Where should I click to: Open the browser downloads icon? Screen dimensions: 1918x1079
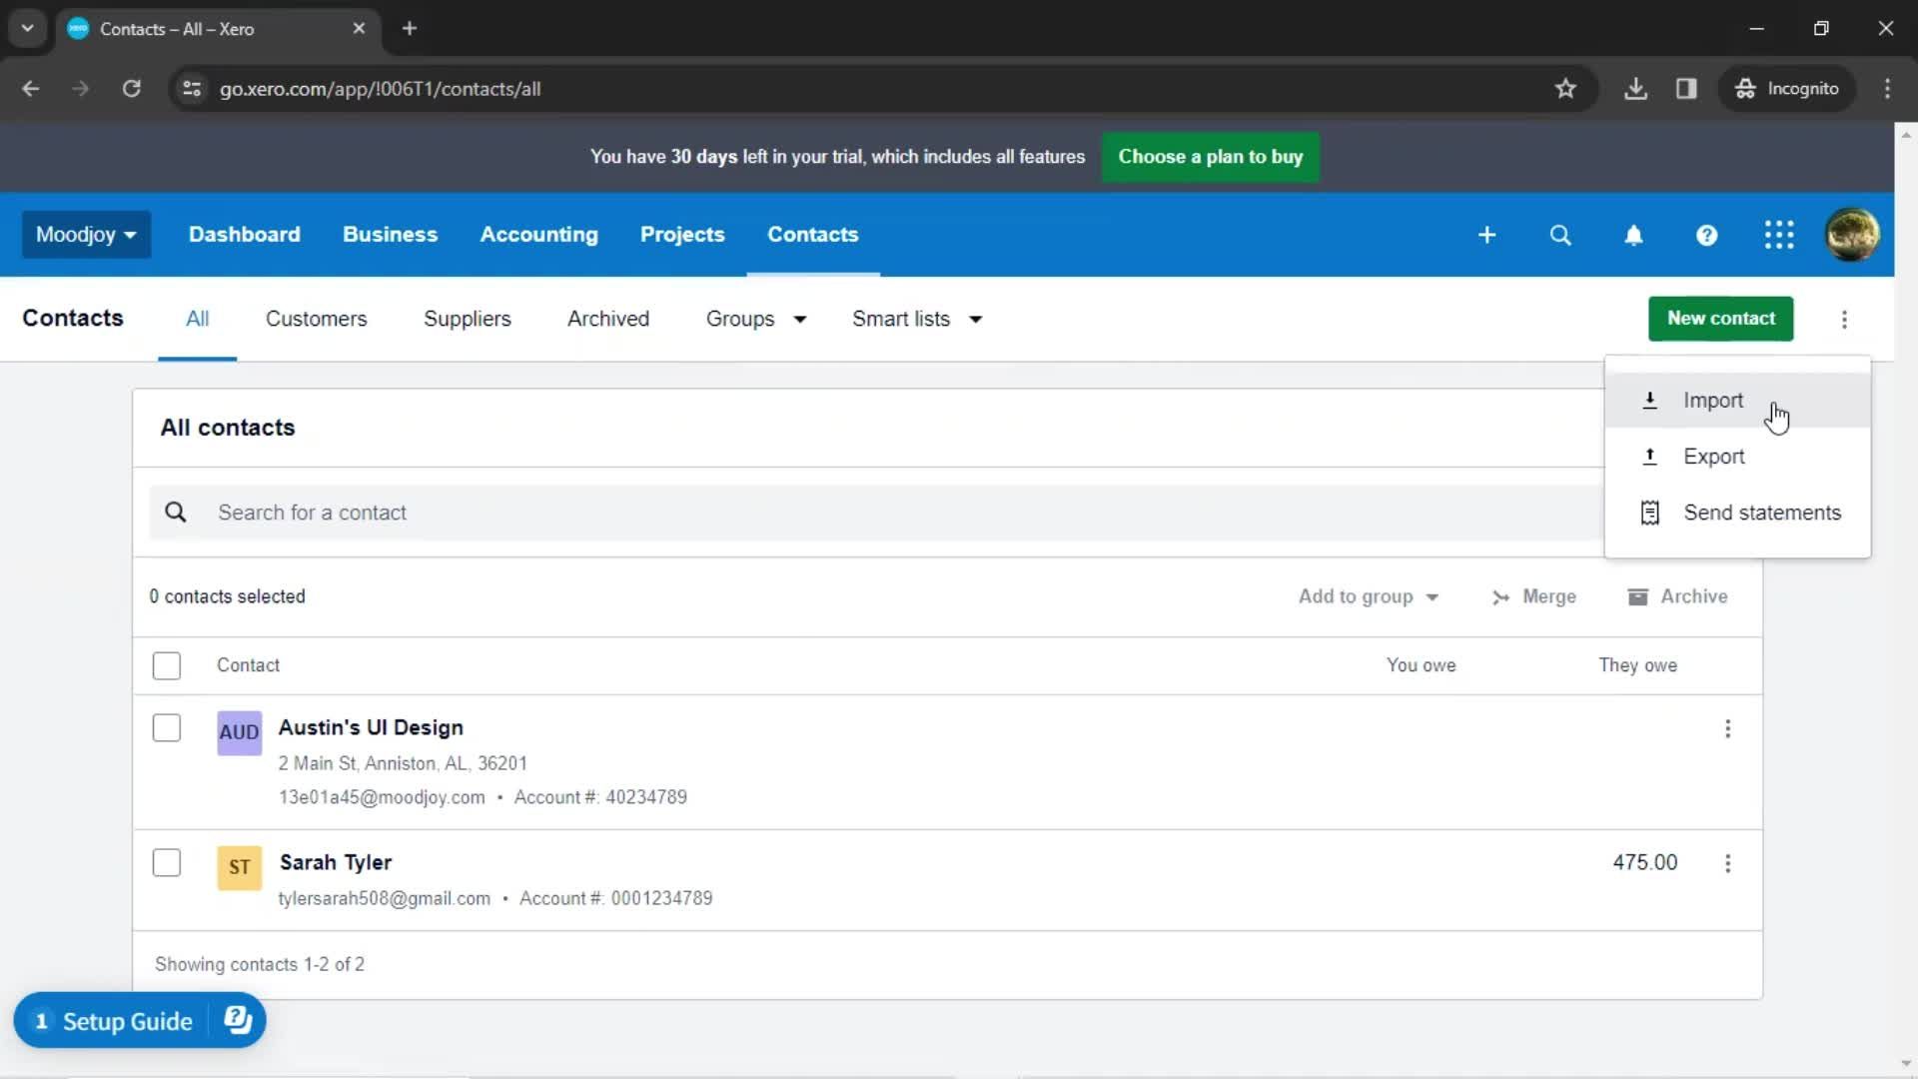click(1635, 89)
